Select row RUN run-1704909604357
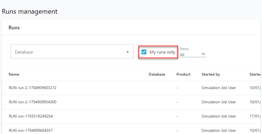Viewport: 262px width, 134px height. [31, 130]
